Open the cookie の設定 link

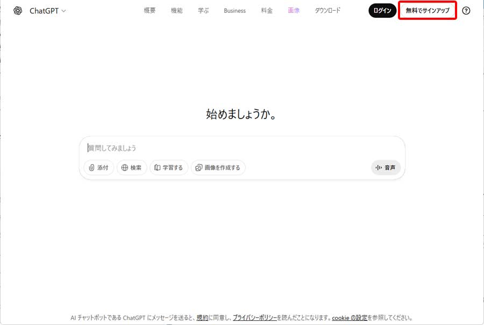point(349,317)
